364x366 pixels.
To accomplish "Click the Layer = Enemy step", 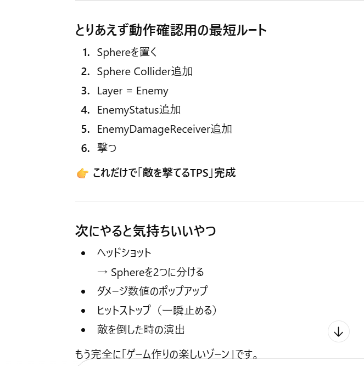I will 132,91.
